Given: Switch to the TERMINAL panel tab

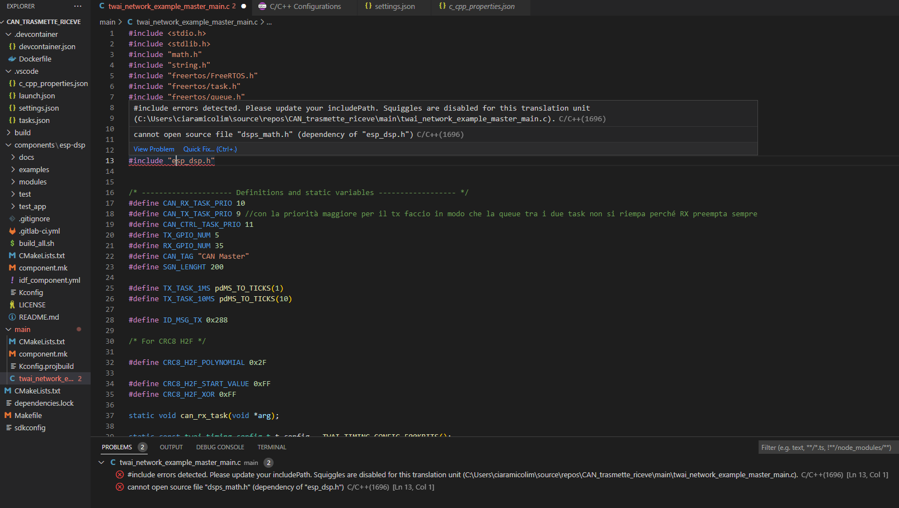Looking at the screenshot, I should [x=271, y=447].
